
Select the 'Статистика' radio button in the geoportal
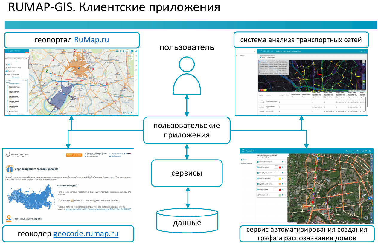click(x=12, y=74)
